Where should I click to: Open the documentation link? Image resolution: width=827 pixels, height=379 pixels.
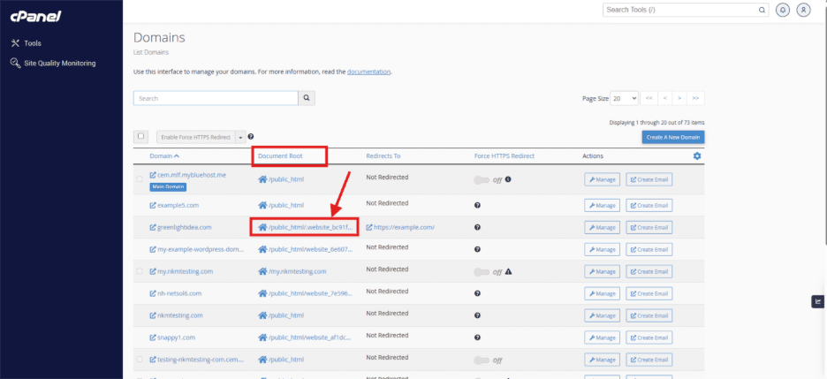point(368,71)
